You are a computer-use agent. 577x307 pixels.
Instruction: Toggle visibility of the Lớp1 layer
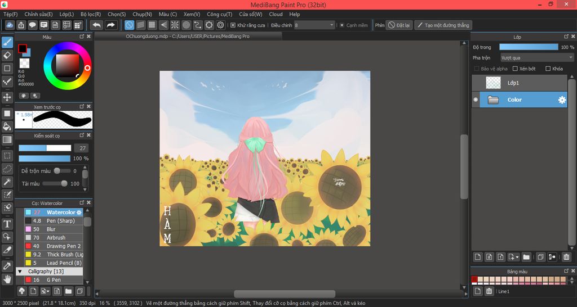(x=476, y=83)
